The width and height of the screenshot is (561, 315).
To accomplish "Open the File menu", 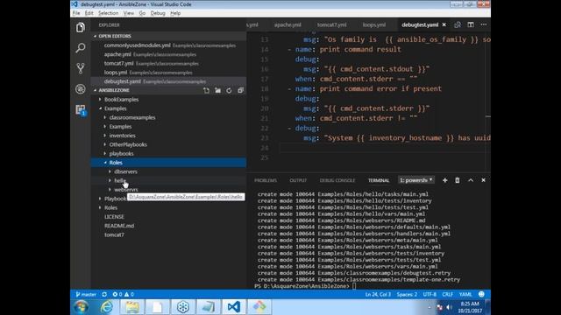I will (76, 13).
